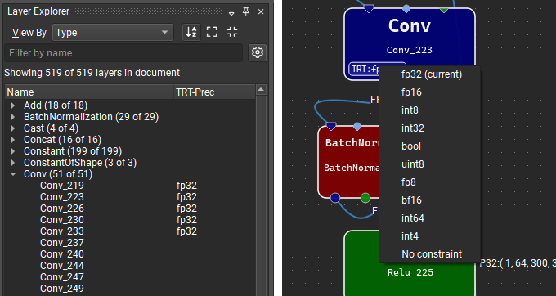The image size is (556, 296).
Task: Click fp32 precision value of Conv_219
Action: pyautogui.click(x=186, y=186)
